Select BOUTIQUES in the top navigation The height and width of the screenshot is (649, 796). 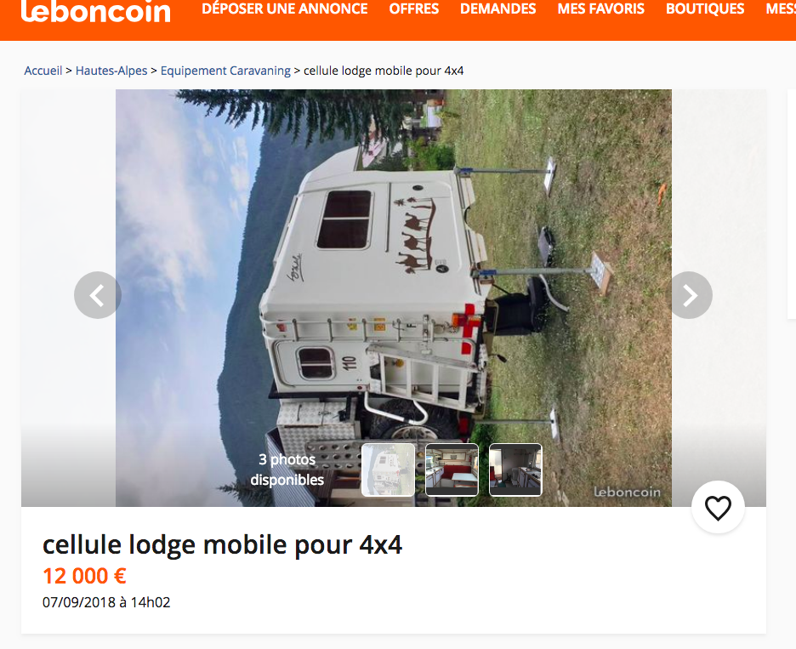pos(705,9)
